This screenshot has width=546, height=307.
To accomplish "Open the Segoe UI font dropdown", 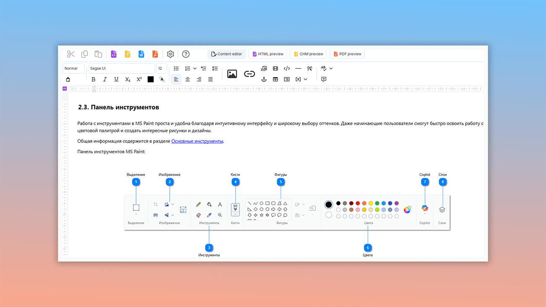I will (x=121, y=68).
